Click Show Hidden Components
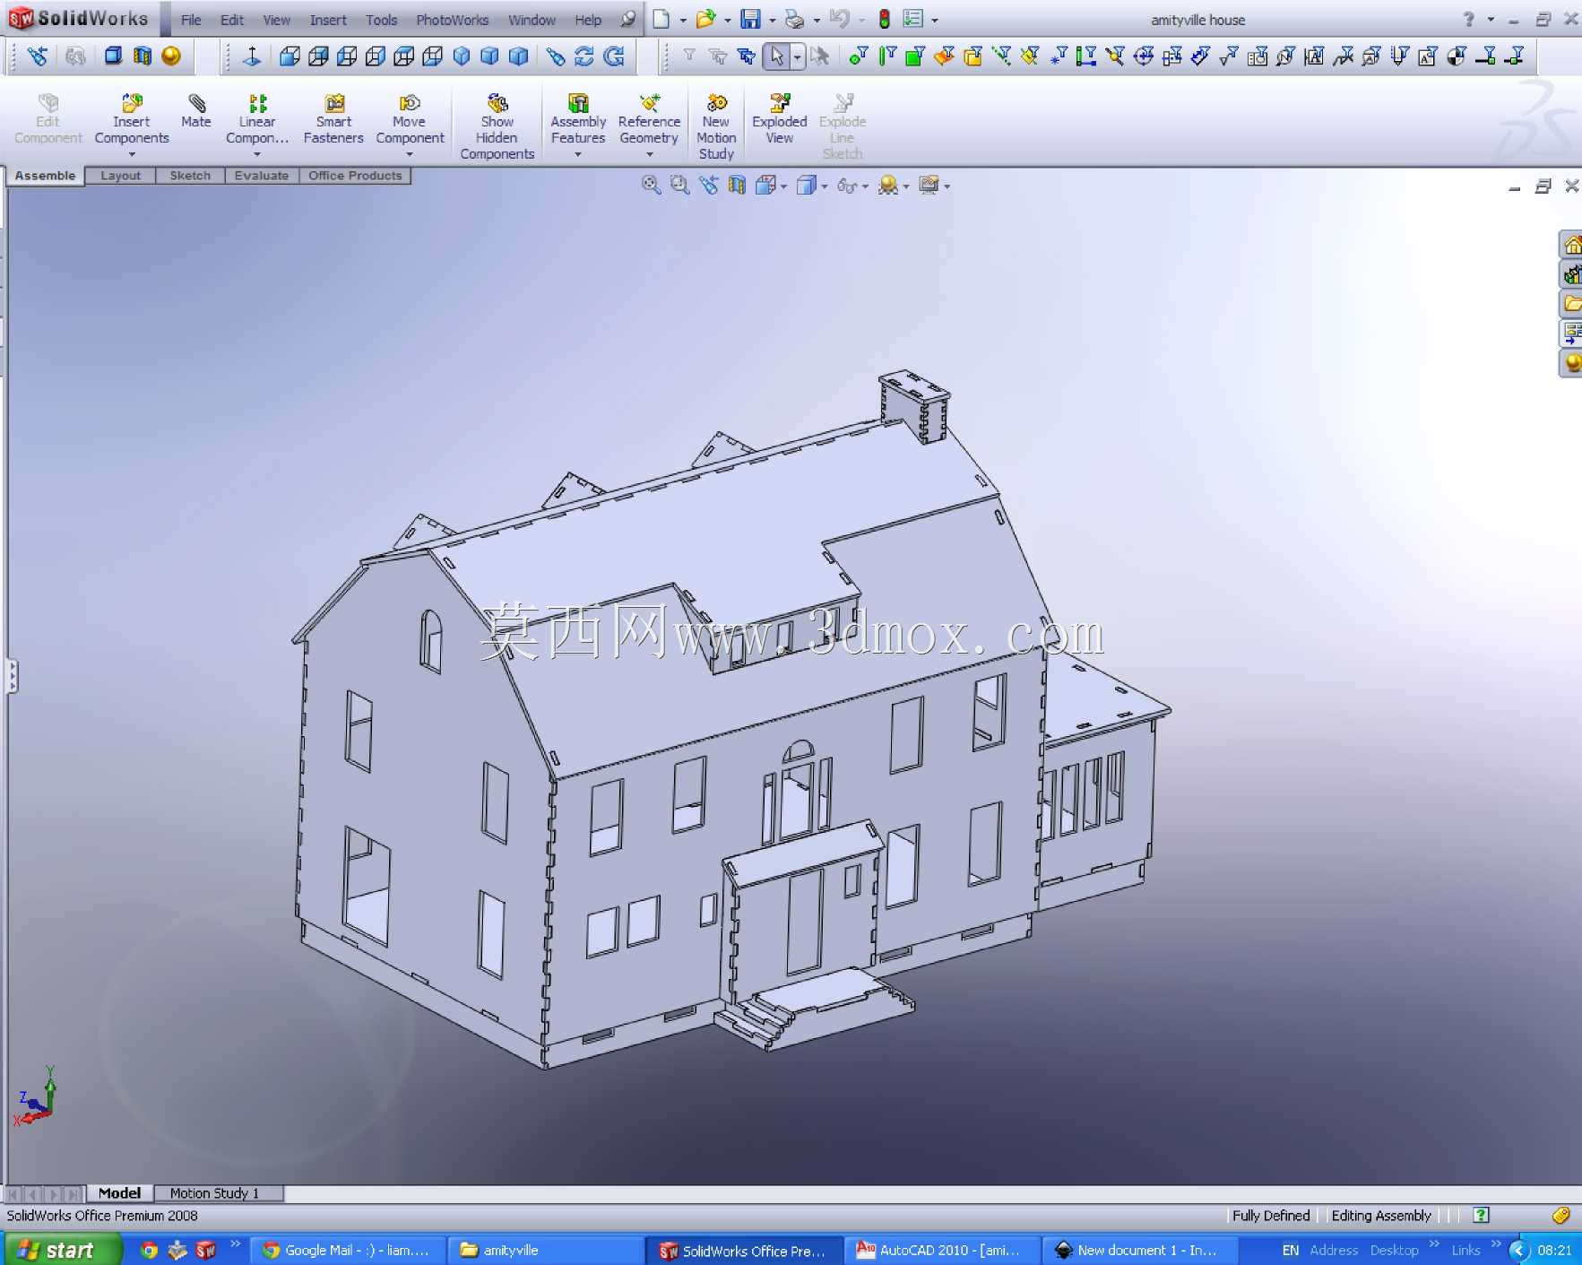The height and width of the screenshot is (1265, 1582). coord(497,126)
